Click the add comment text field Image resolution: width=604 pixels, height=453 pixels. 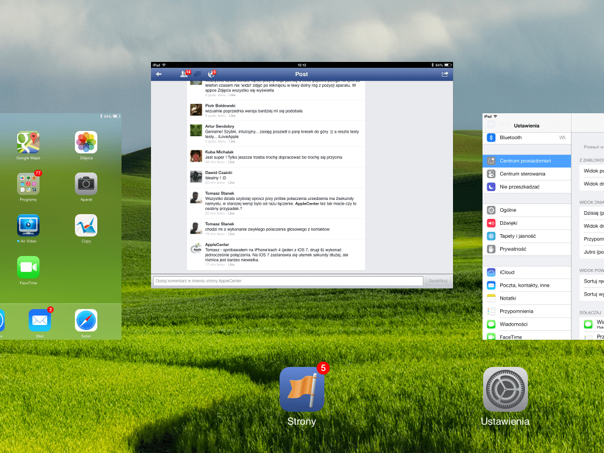[288, 281]
